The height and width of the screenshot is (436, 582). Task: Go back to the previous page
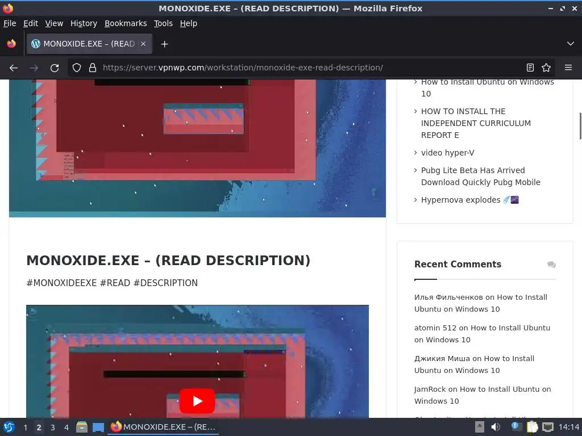pyautogui.click(x=14, y=68)
